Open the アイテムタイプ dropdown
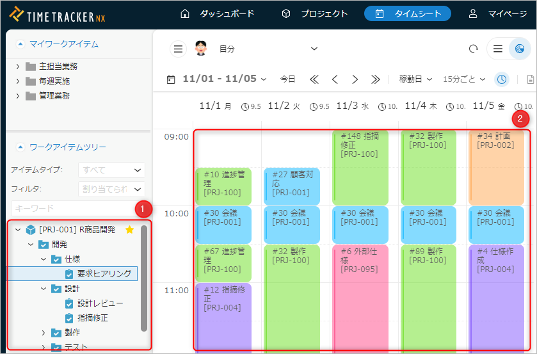Image resolution: width=537 pixels, height=354 pixels. (x=111, y=170)
